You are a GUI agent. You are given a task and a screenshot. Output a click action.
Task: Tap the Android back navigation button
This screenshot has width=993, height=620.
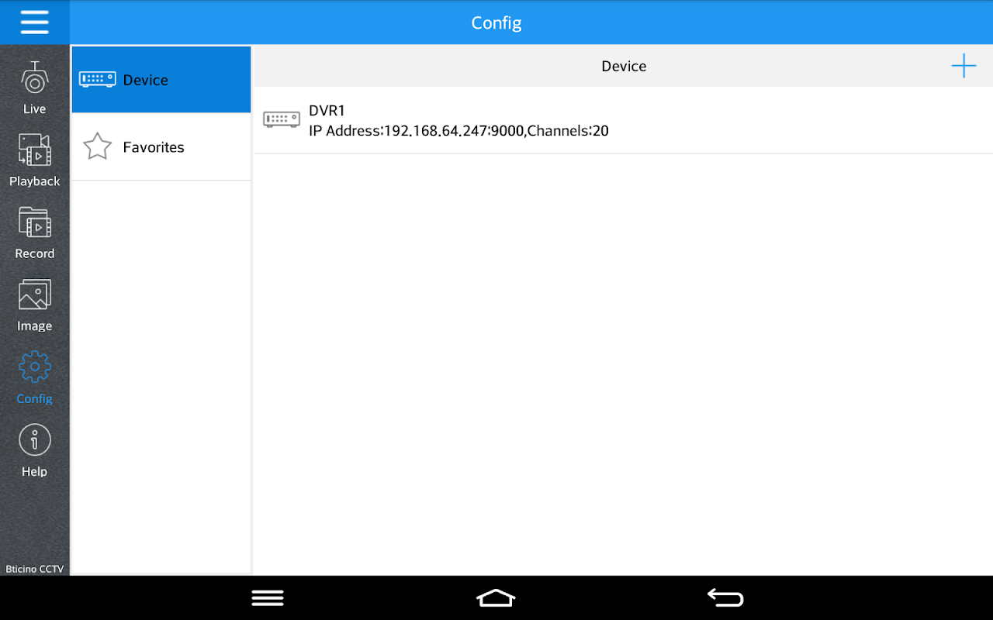point(725,598)
